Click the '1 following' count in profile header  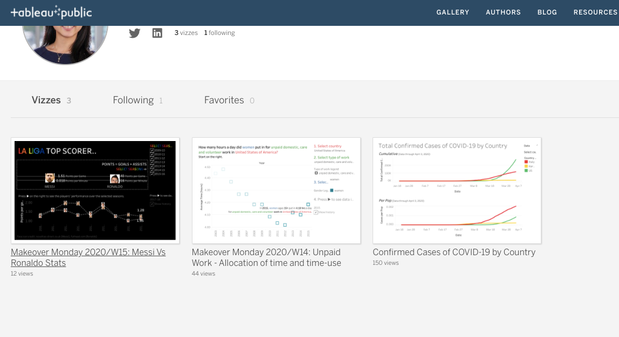pyautogui.click(x=219, y=33)
